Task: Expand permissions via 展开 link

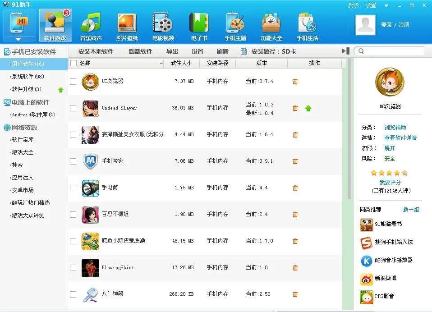Action: (390, 148)
